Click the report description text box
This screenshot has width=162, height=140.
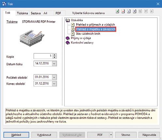[x=81, y=116]
